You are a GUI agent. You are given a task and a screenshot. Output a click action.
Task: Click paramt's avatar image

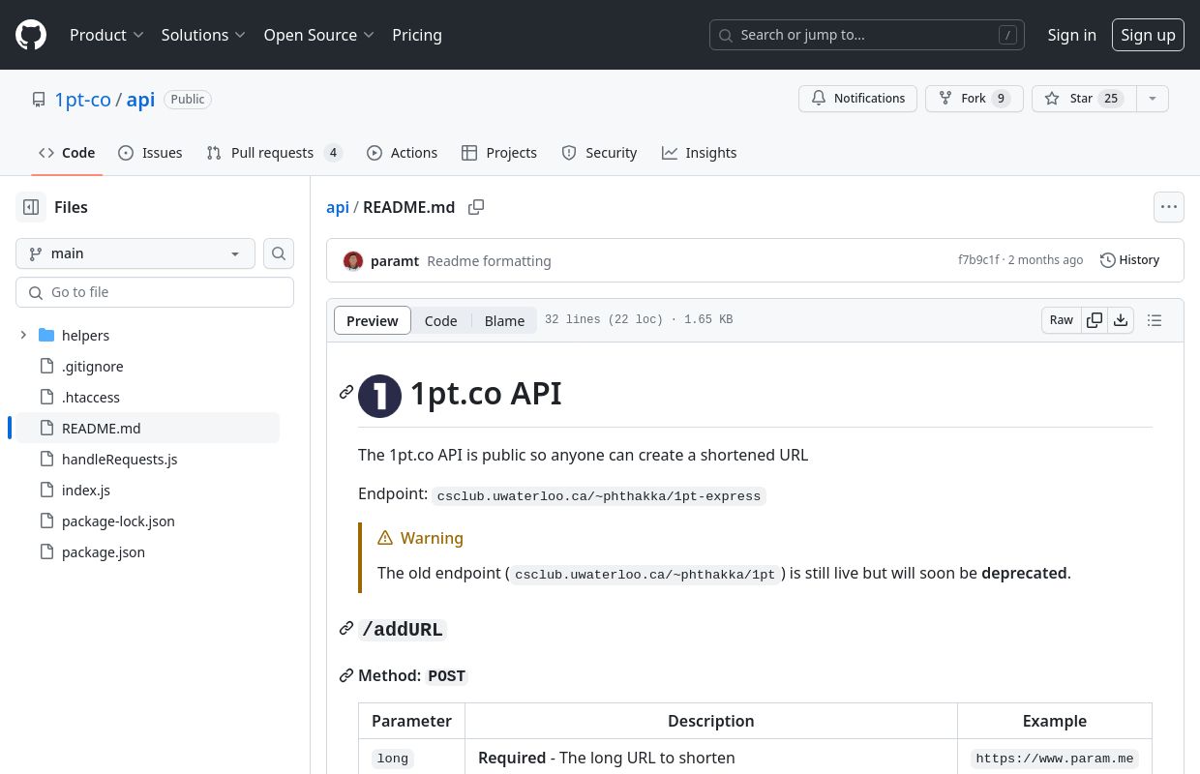pos(353,261)
